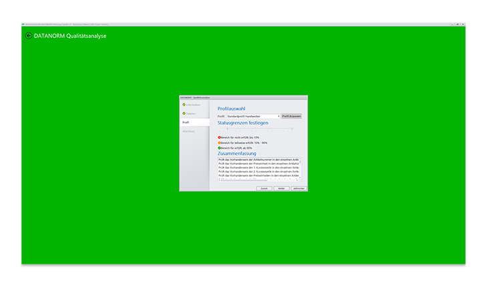Go back using the circled arrow icon
Screen dimensions: 487x287
(x=29, y=36)
